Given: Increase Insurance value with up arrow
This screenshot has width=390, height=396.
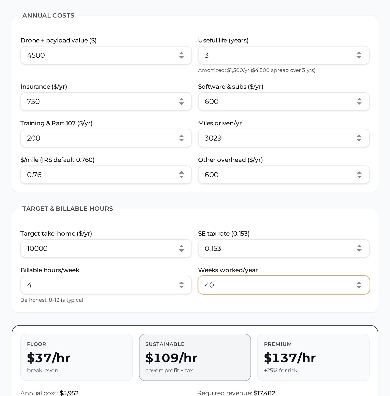Looking at the screenshot, I should coord(181,99).
